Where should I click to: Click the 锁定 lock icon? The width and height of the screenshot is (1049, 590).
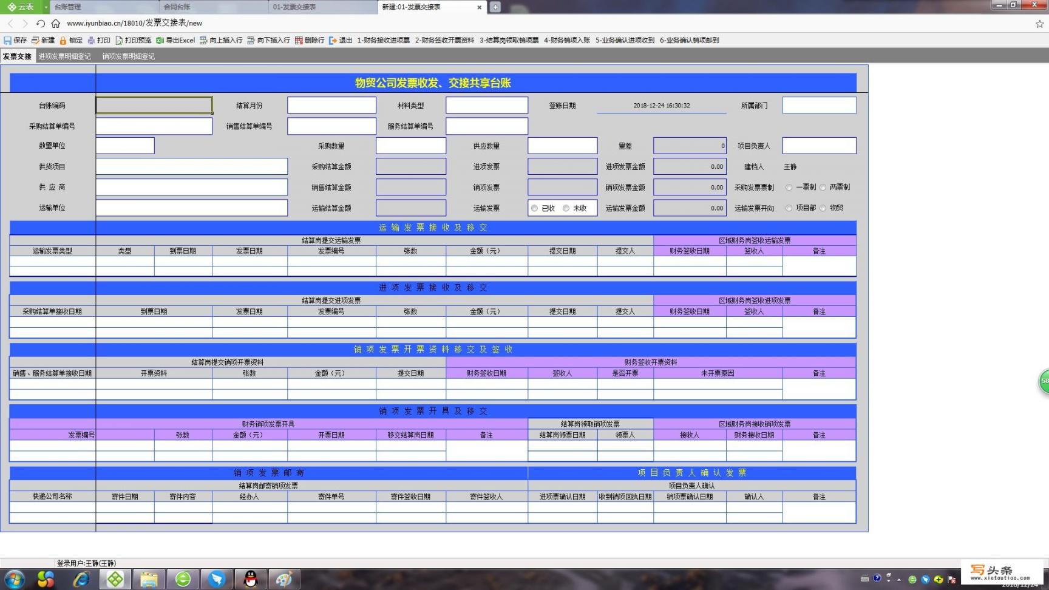(63, 40)
